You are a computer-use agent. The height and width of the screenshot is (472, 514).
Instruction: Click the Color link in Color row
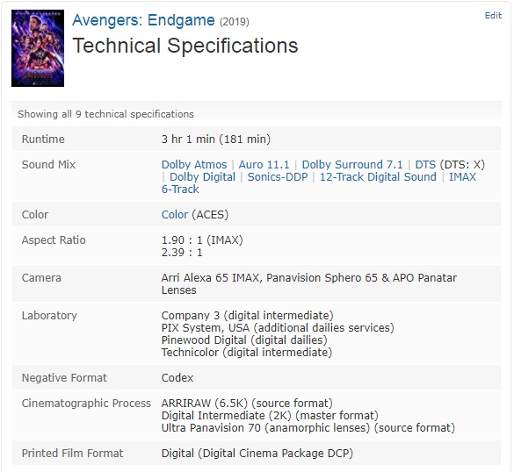[175, 214]
